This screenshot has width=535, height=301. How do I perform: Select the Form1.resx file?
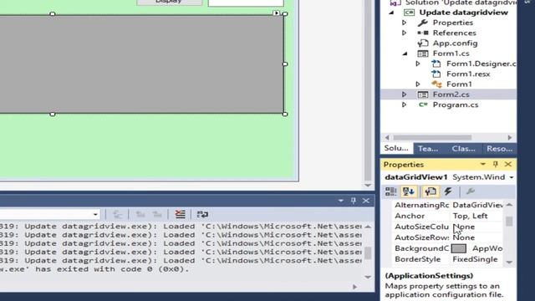point(468,74)
